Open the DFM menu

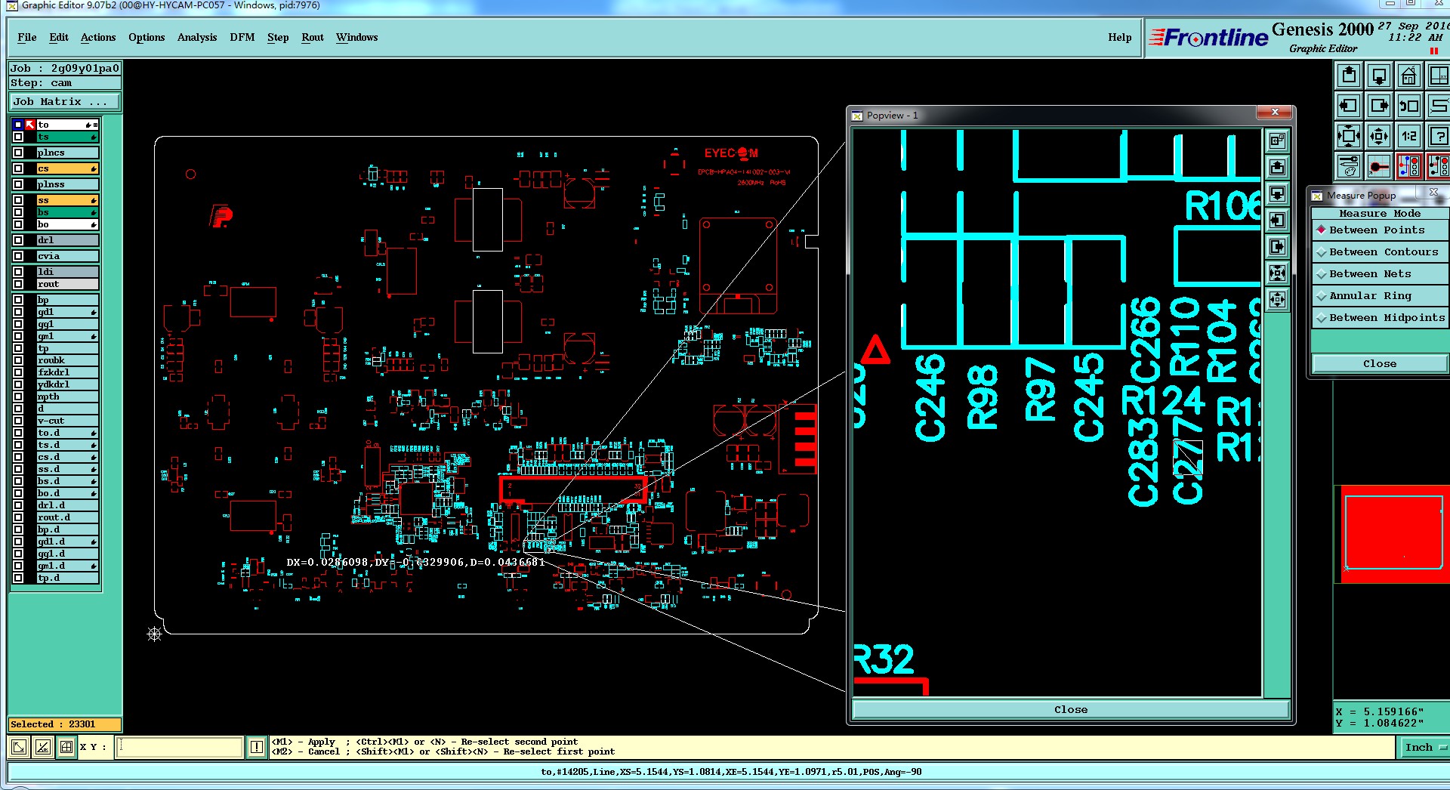point(242,37)
